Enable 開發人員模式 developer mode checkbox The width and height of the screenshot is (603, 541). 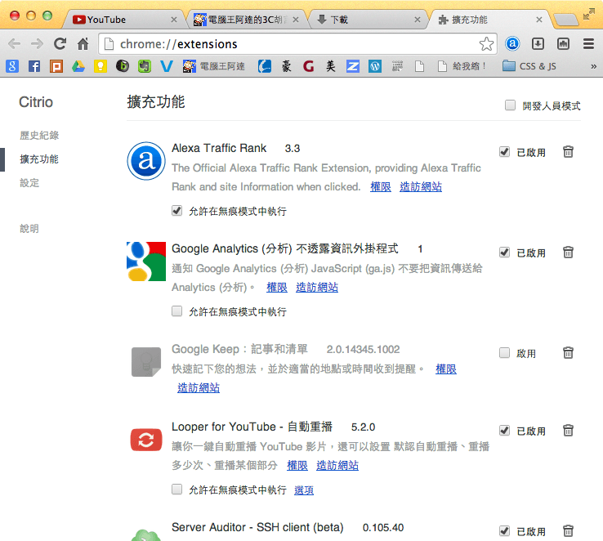coord(510,105)
